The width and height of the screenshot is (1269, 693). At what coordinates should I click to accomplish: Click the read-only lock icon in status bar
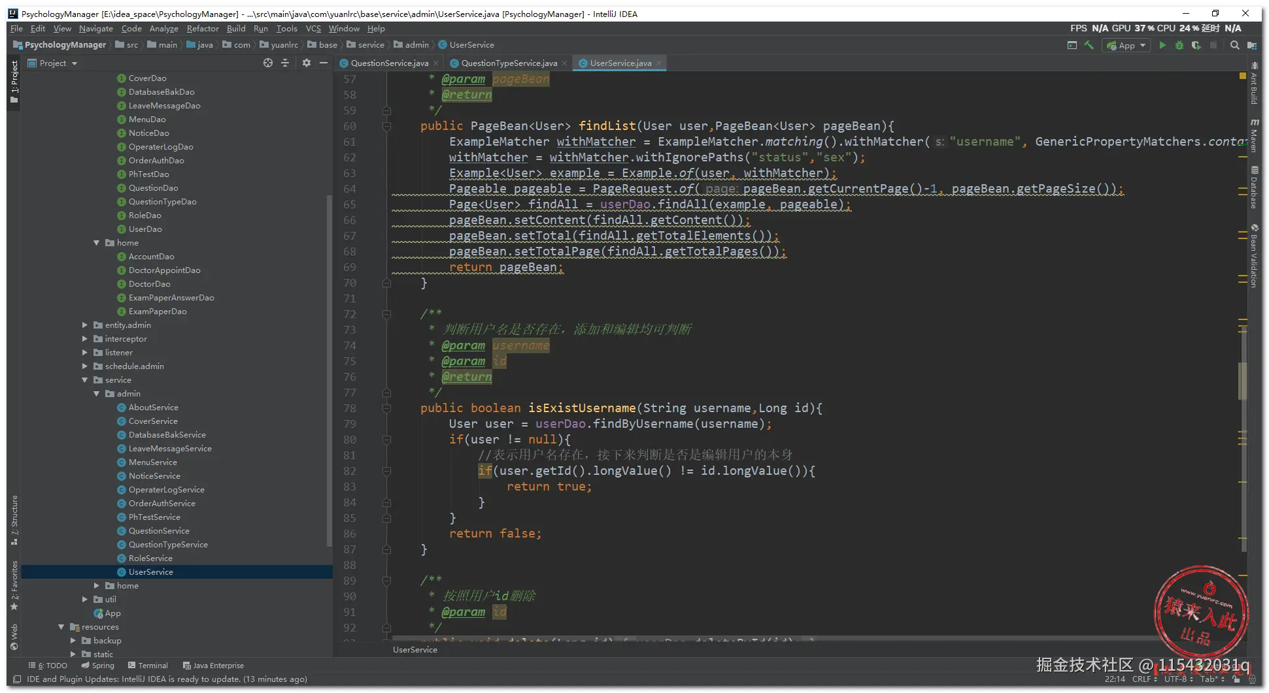(1236, 679)
